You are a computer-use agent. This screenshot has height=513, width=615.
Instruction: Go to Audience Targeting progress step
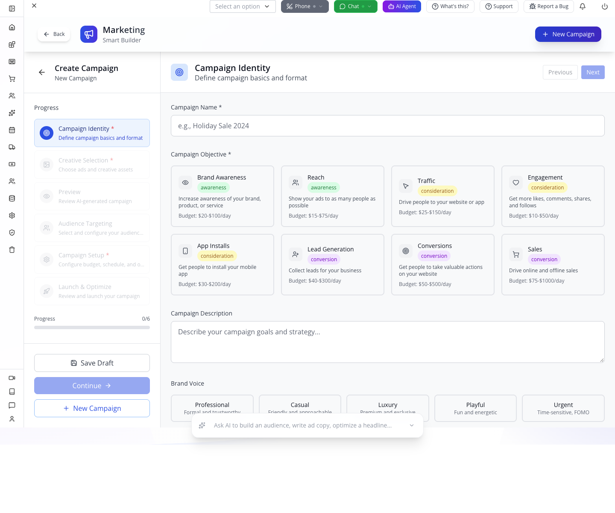tap(92, 228)
